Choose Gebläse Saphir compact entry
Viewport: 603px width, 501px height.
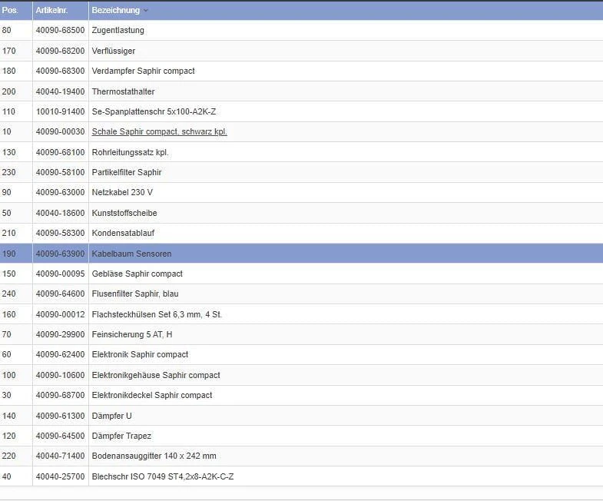tap(137, 274)
